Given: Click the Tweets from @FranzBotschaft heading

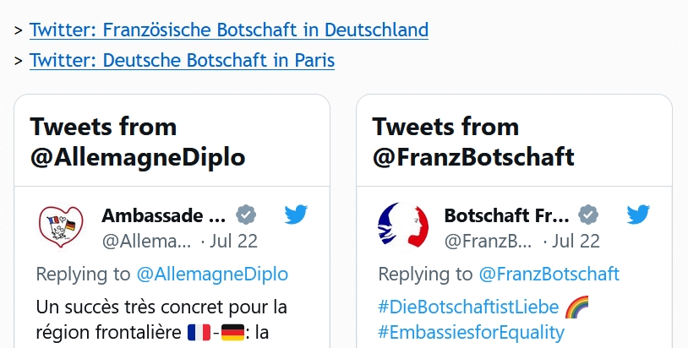Looking at the screenshot, I should click(x=473, y=142).
